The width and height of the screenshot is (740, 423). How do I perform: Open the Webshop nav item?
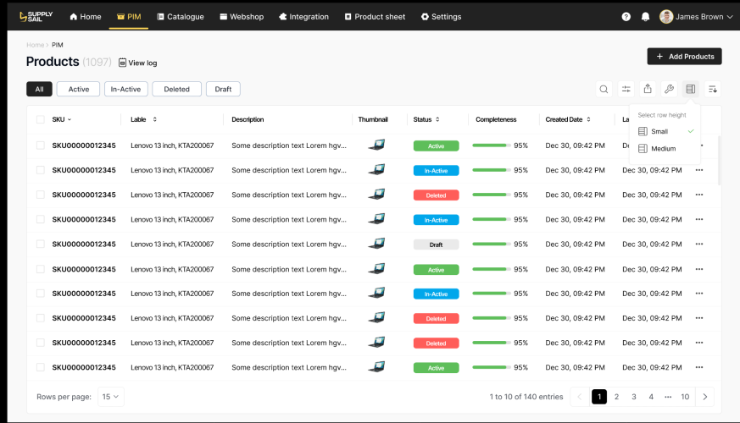[242, 16]
